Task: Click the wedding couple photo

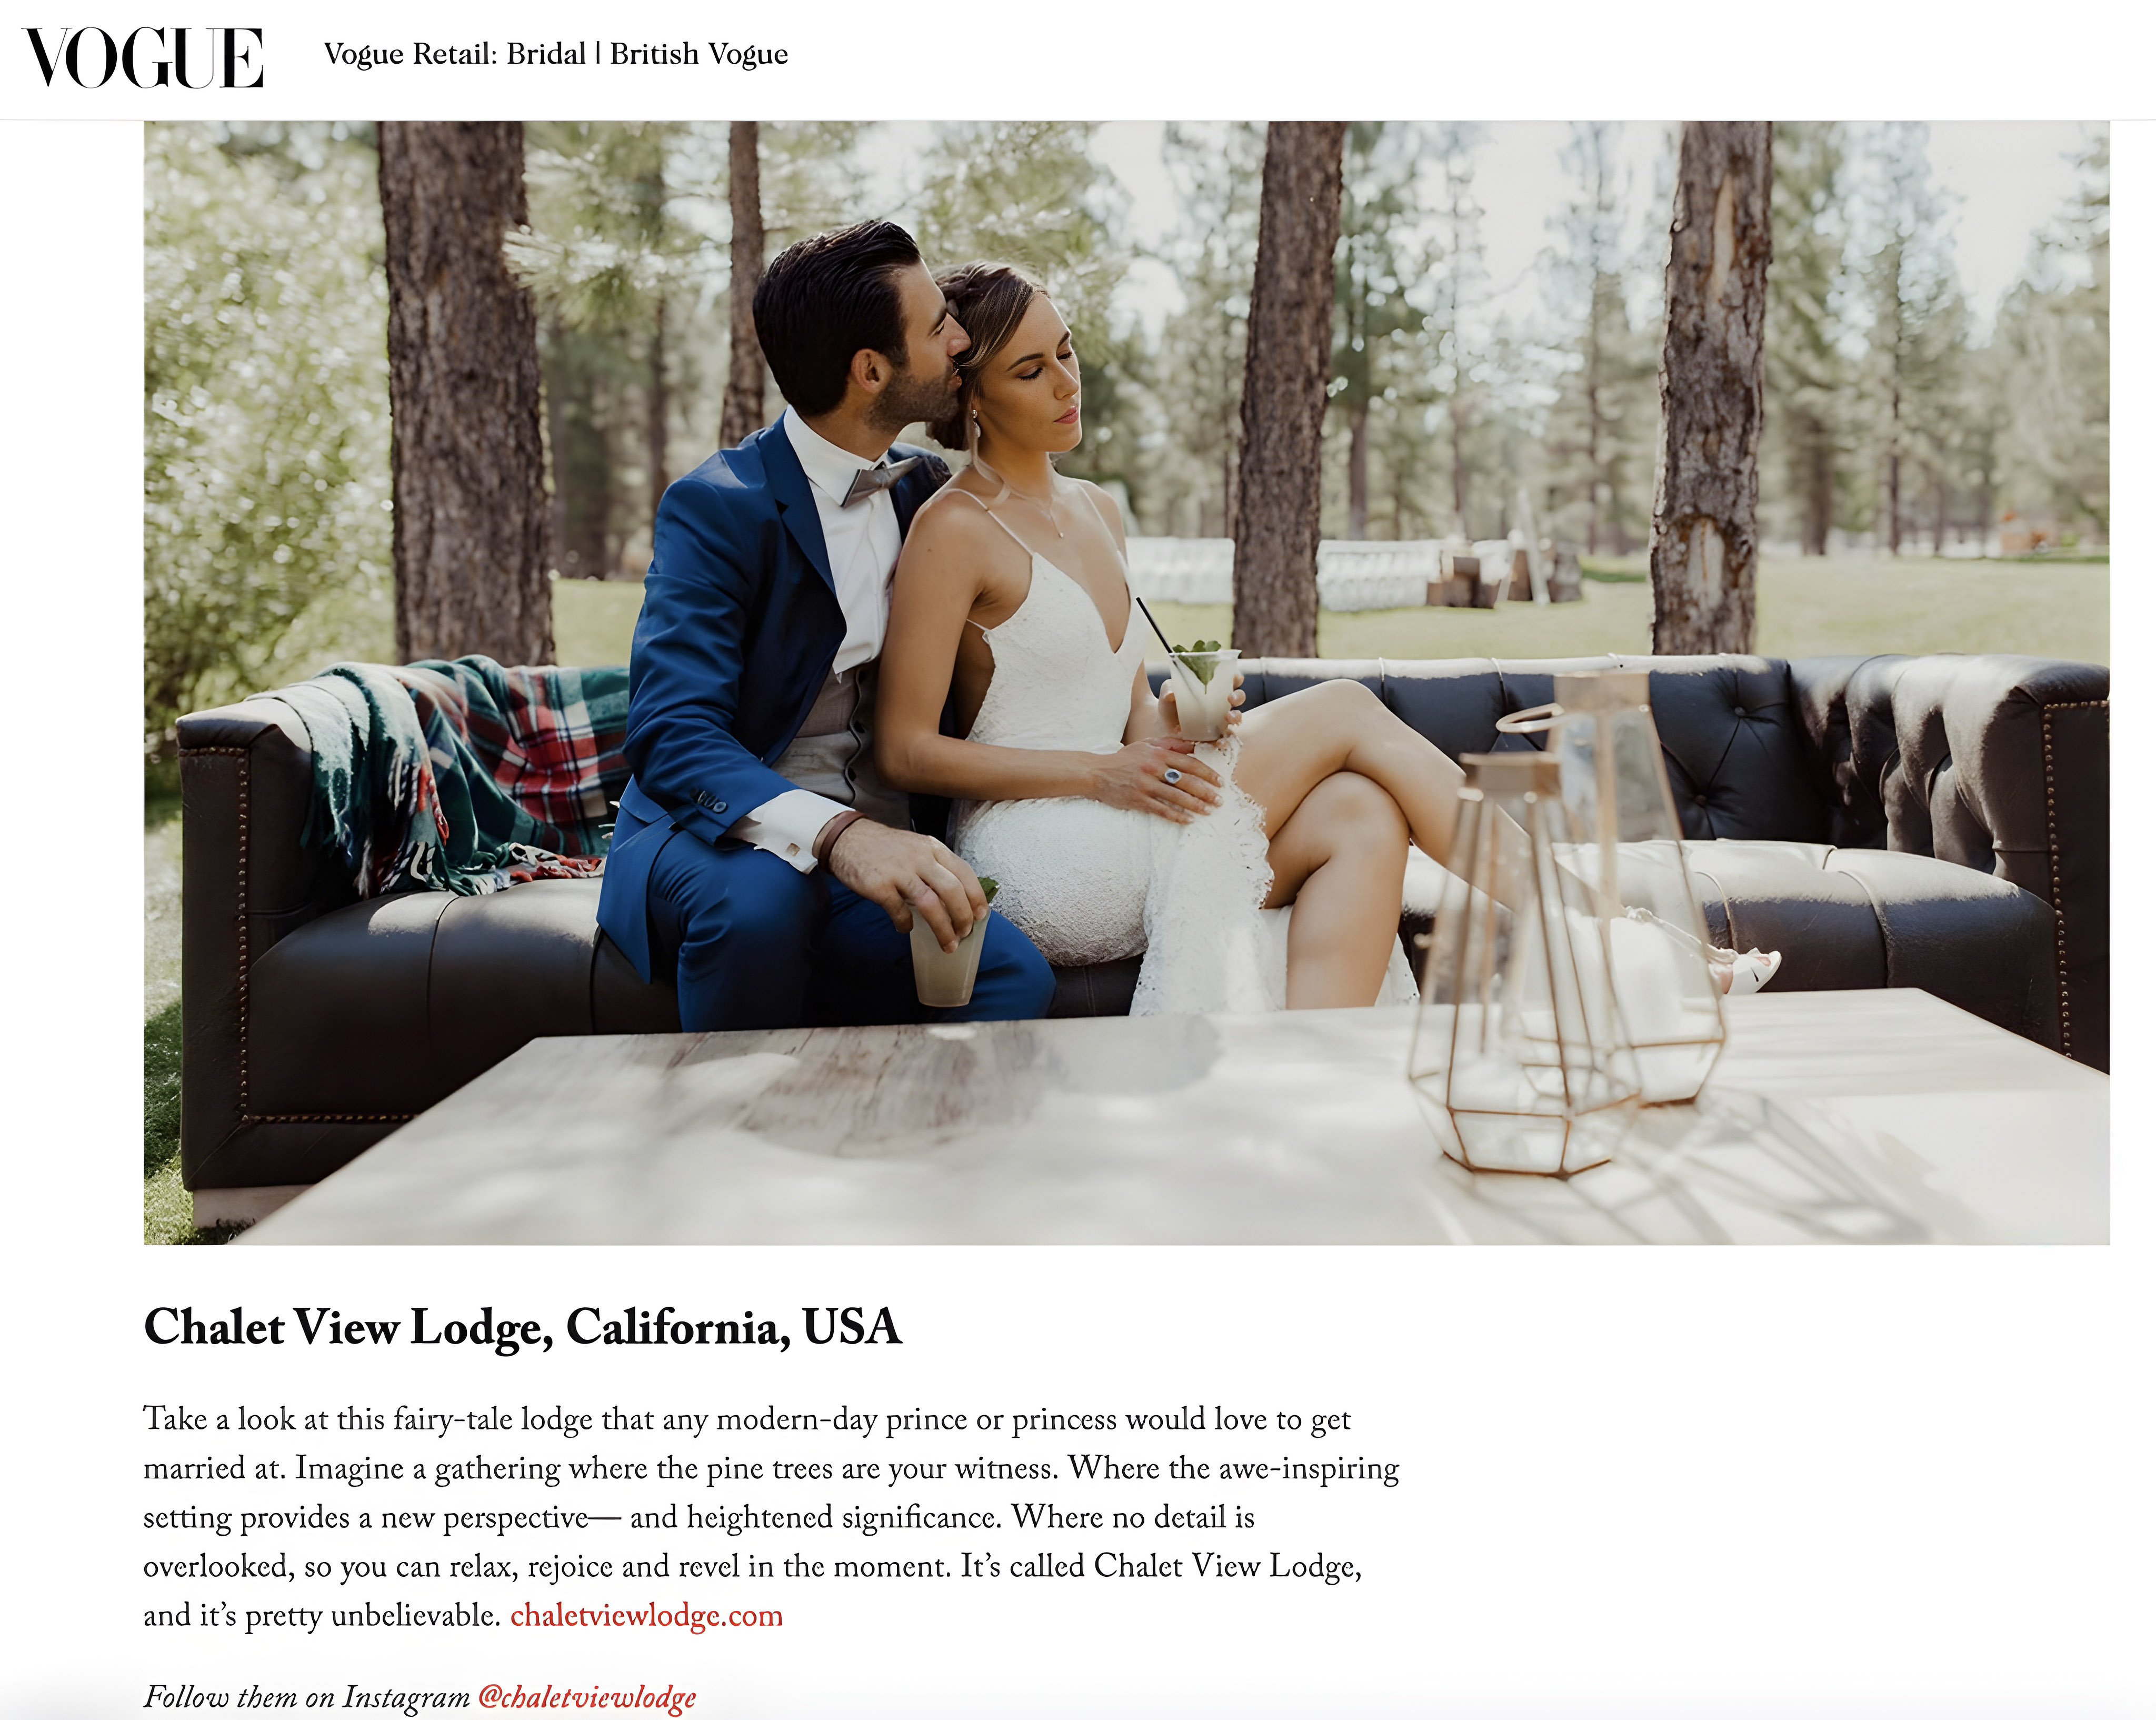Action: [1127, 683]
